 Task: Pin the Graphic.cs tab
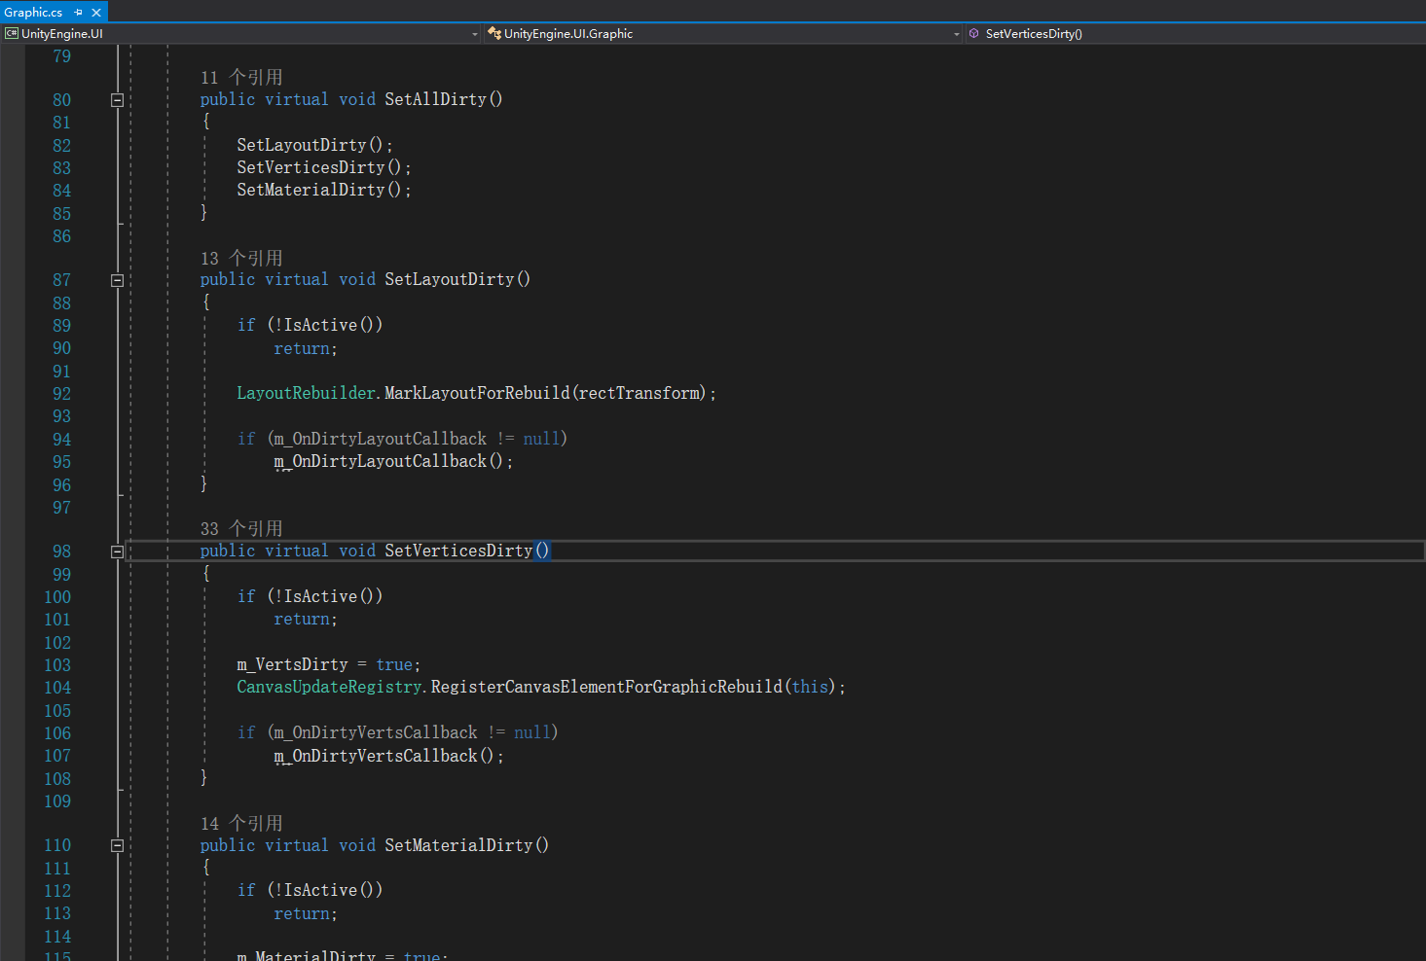[x=79, y=13]
